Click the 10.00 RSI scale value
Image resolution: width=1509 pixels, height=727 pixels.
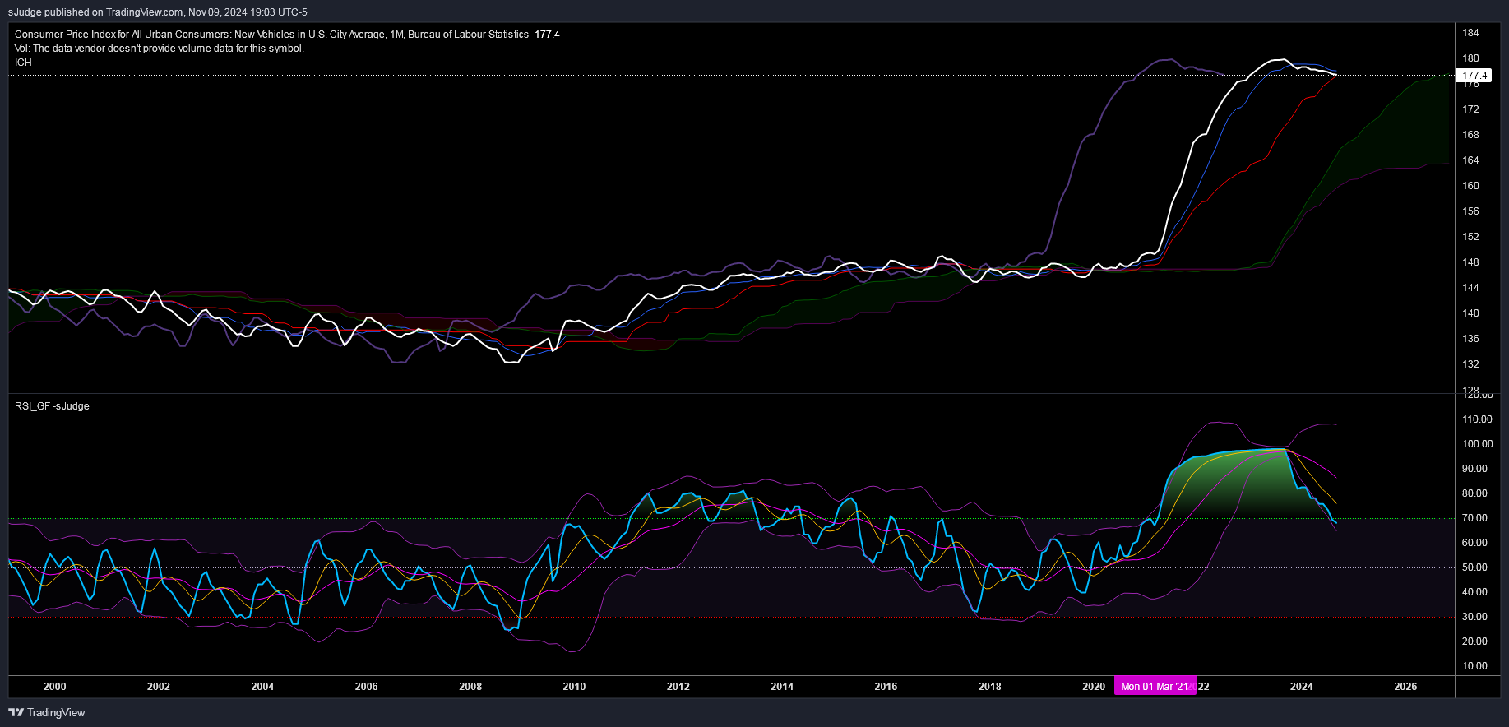click(1474, 666)
